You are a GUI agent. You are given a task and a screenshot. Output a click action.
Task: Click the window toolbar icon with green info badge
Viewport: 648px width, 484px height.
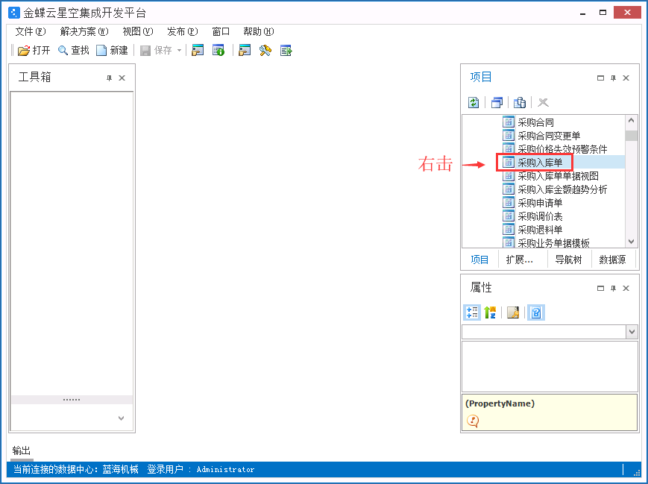[x=218, y=51]
